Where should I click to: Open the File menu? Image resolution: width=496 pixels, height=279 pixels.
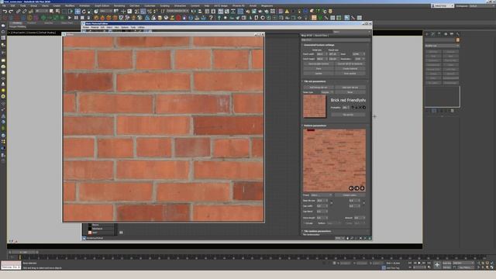tap(4, 5)
